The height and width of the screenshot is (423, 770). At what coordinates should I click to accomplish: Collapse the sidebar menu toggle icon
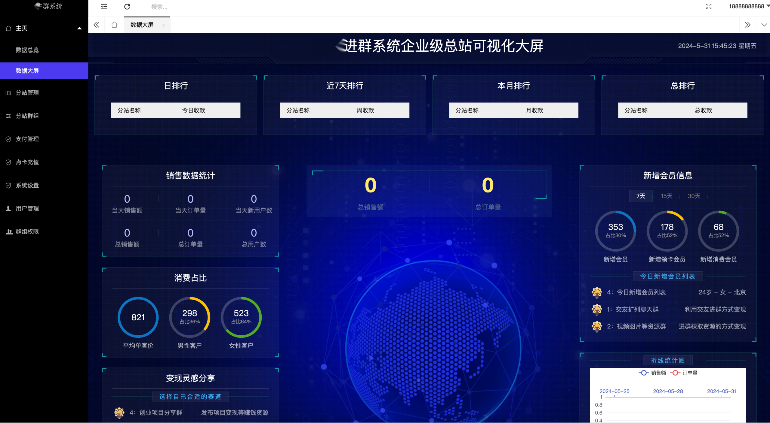tap(104, 7)
